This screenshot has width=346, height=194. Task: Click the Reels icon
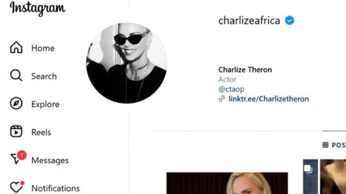click(16, 131)
